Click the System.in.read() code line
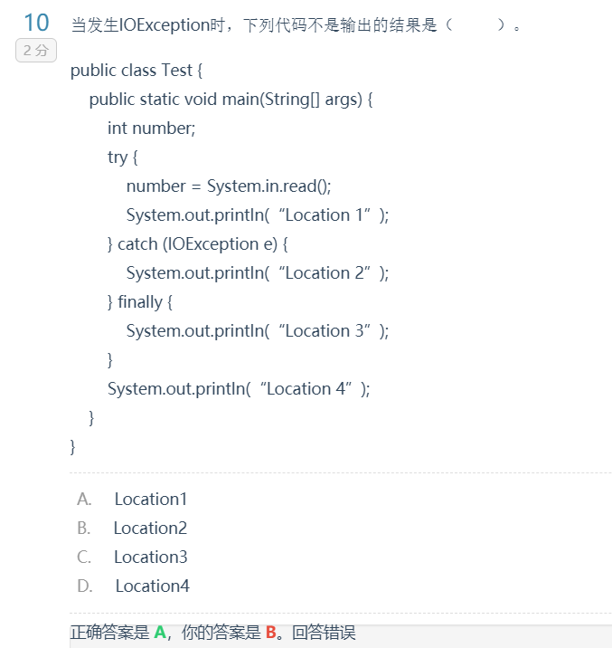612x648 pixels. pyautogui.click(x=229, y=186)
